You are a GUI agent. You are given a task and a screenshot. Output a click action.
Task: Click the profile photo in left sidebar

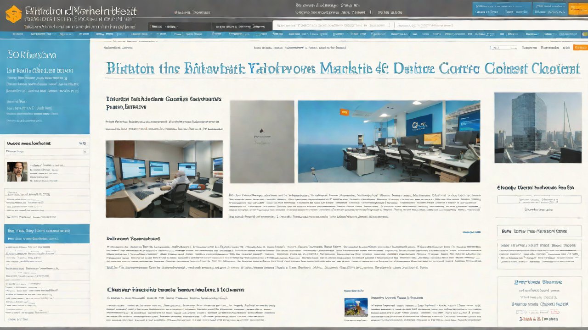(17, 171)
